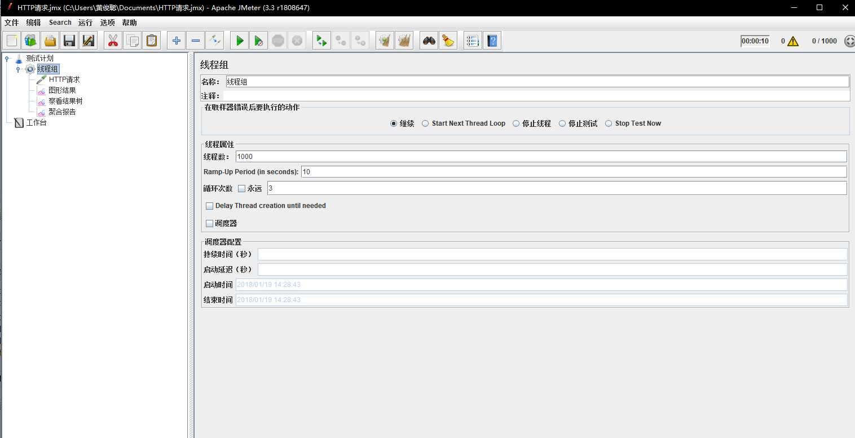The height and width of the screenshot is (438, 855).
Task: Select 工作台 in the tree
Action: (x=36, y=122)
